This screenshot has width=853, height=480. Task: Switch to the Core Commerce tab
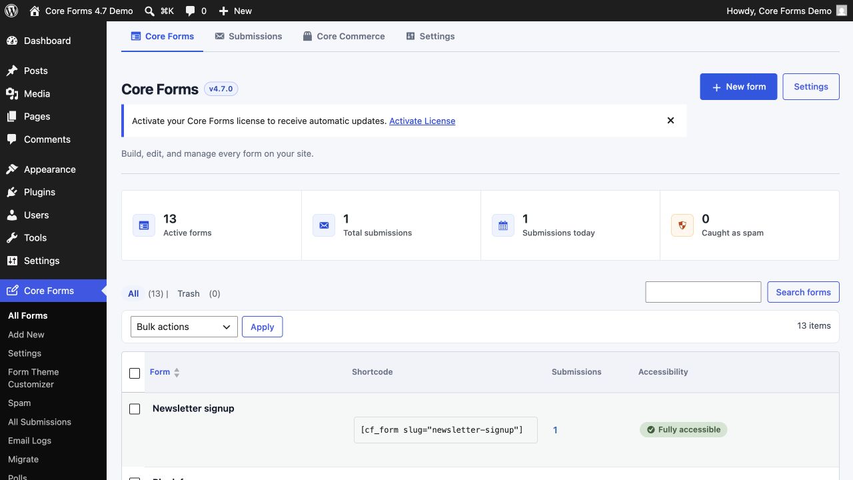tap(344, 37)
